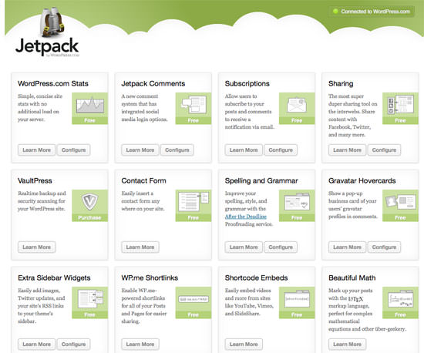The height and width of the screenshot is (353, 424).
Task: Configure Gravatar Hovercards
Action: [x=384, y=247]
